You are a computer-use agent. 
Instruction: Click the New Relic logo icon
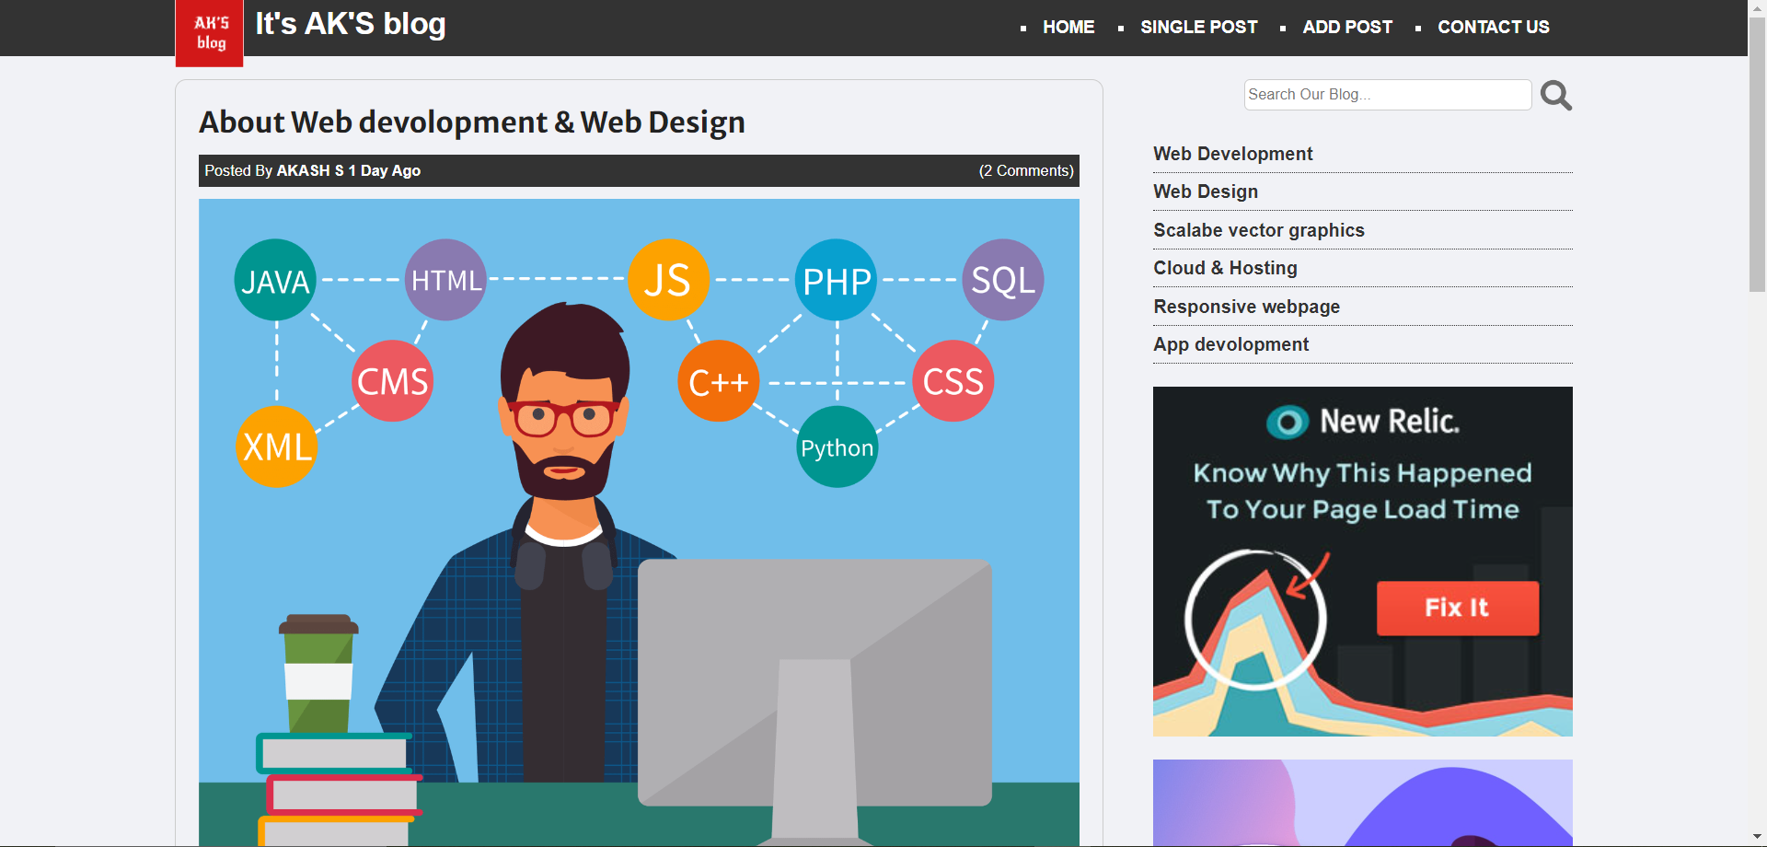point(1288,423)
